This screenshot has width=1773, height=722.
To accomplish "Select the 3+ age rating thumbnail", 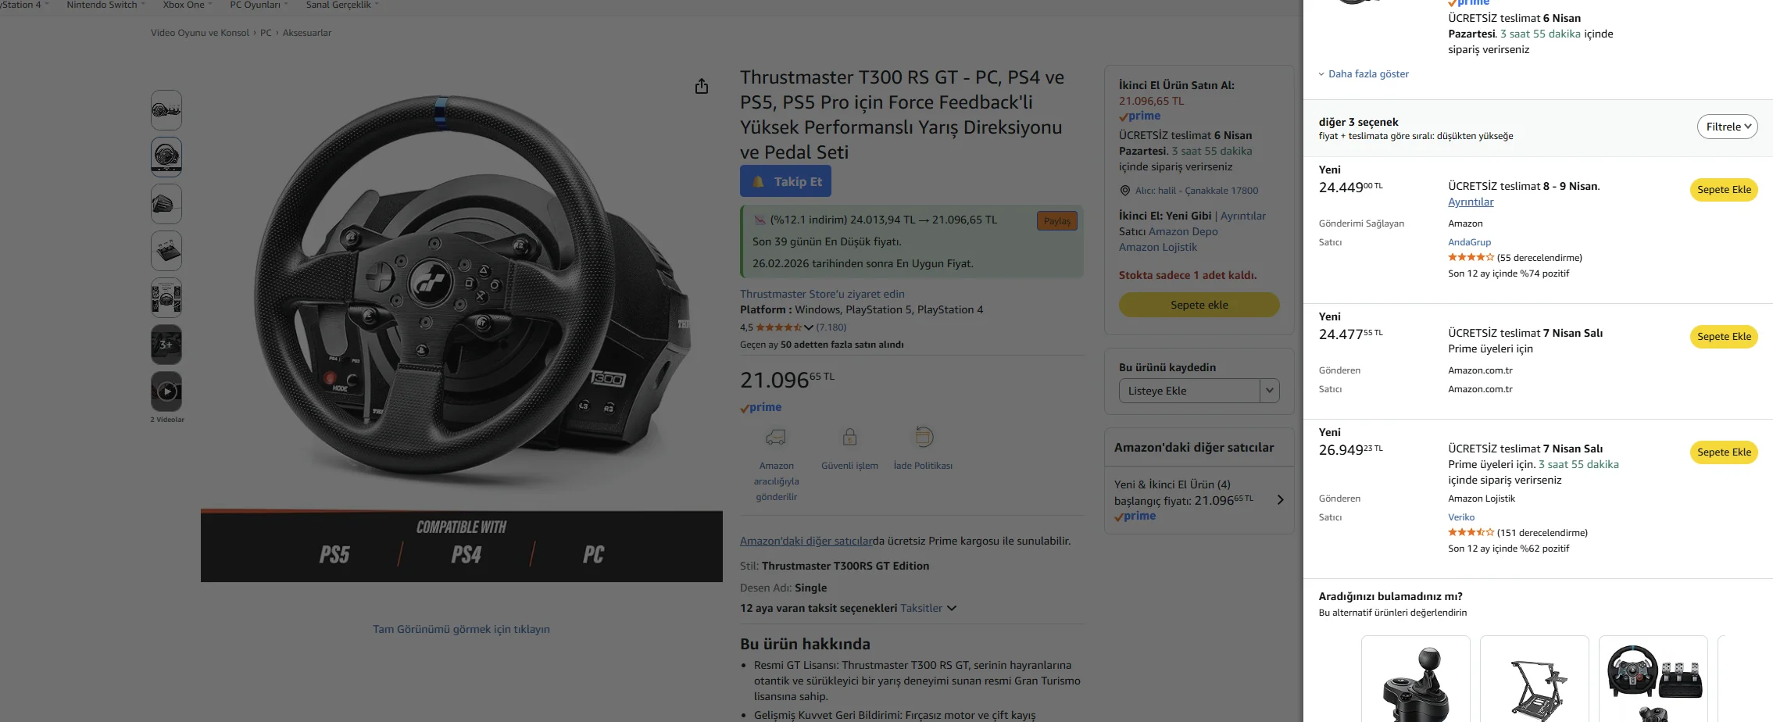I will (x=166, y=344).
